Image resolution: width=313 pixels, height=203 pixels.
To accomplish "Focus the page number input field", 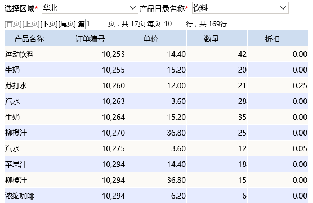I will point(96,24).
